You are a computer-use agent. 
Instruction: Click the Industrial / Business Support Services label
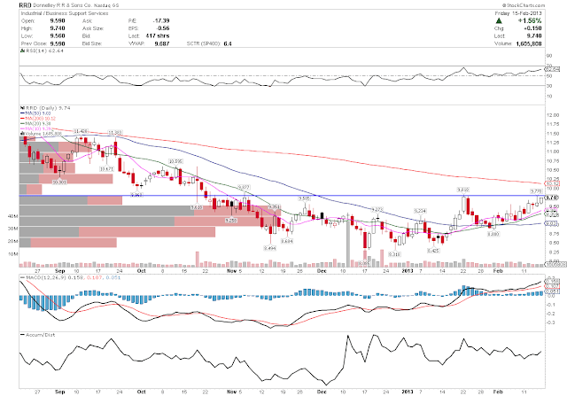65,13
